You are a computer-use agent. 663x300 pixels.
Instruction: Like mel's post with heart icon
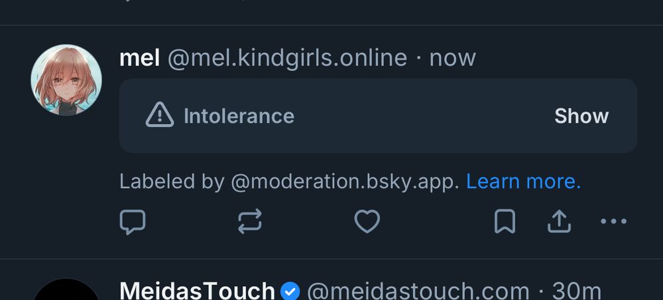click(367, 222)
